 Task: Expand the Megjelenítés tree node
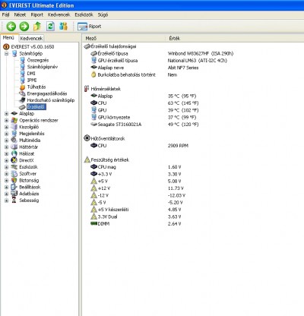click(6, 134)
